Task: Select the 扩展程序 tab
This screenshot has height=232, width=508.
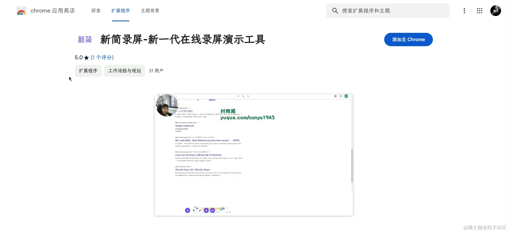Action: click(121, 11)
